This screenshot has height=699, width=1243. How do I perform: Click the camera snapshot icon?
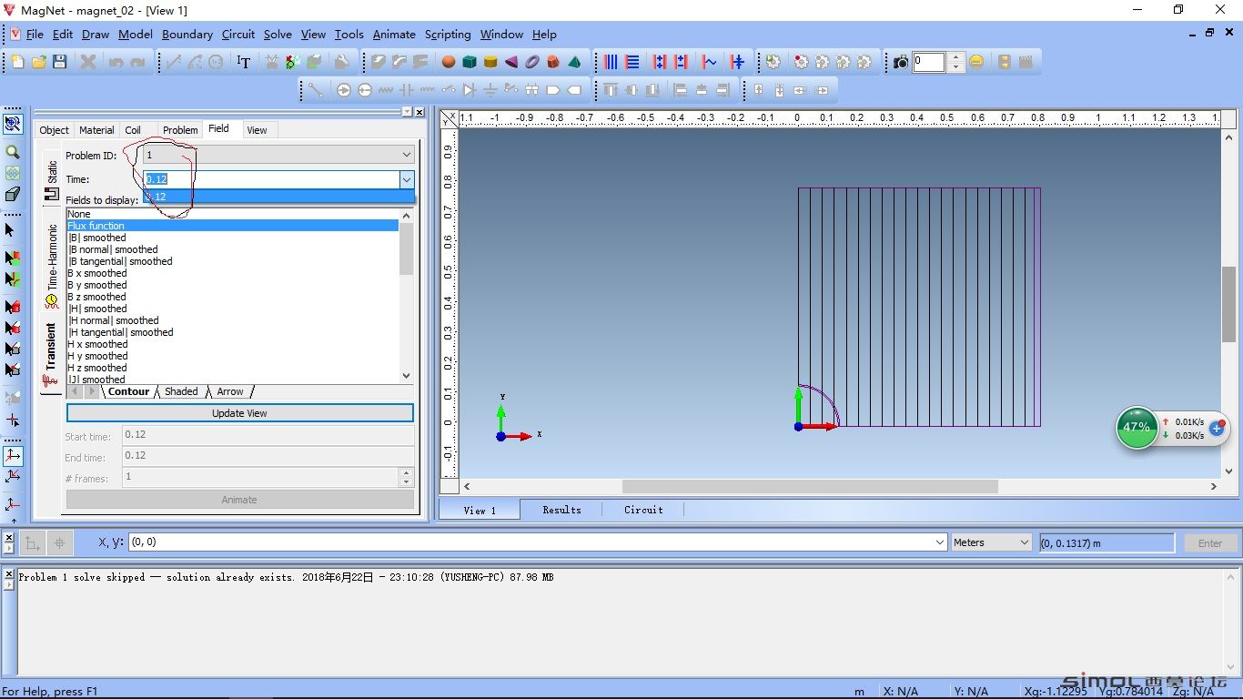pos(900,62)
